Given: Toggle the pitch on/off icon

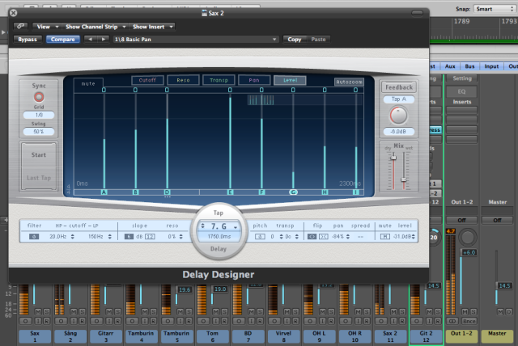Looking at the screenshot, I should pyautogui.click(x=260, y=237).
